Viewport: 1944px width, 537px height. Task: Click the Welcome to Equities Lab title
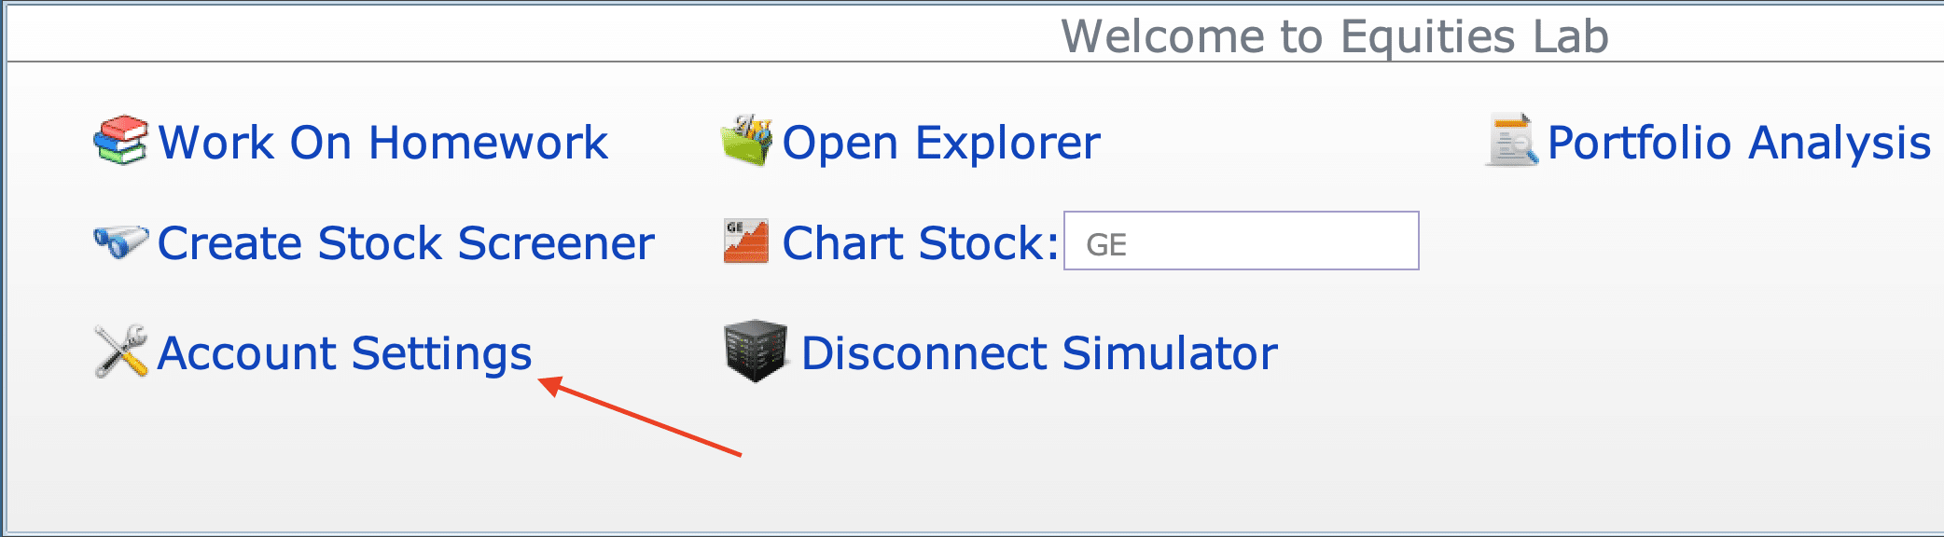(1335, 36)
